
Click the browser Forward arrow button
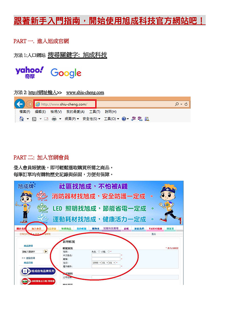coord(29,104)
